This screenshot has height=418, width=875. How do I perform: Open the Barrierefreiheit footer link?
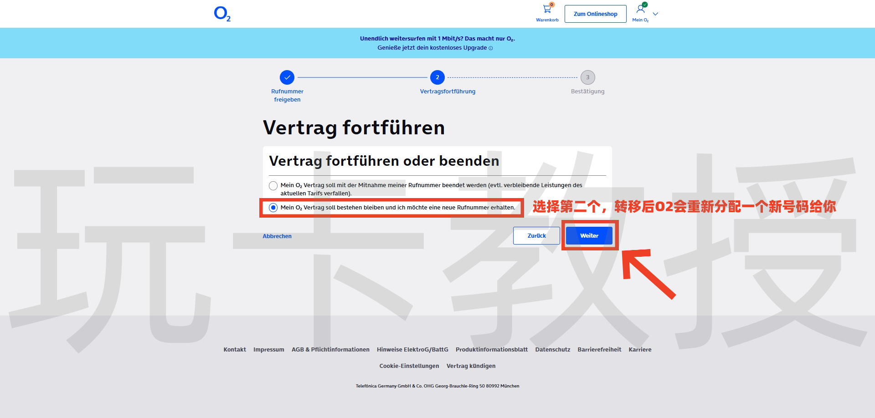coord(599,350)
